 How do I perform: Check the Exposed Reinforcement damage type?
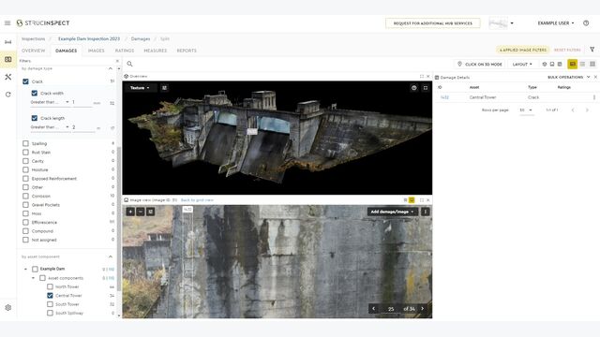(x=25, y=179)
